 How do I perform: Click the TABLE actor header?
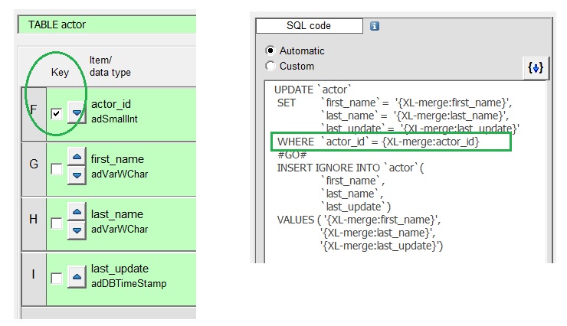click(107, 24)
